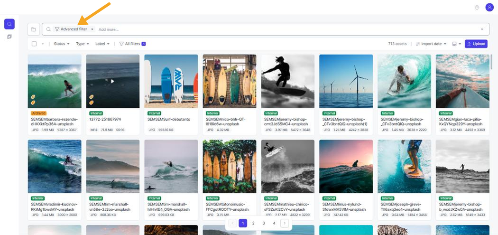The width and height of the screenshot is (498, 235).
Task: Open the All filters panel
Action: 132,44
